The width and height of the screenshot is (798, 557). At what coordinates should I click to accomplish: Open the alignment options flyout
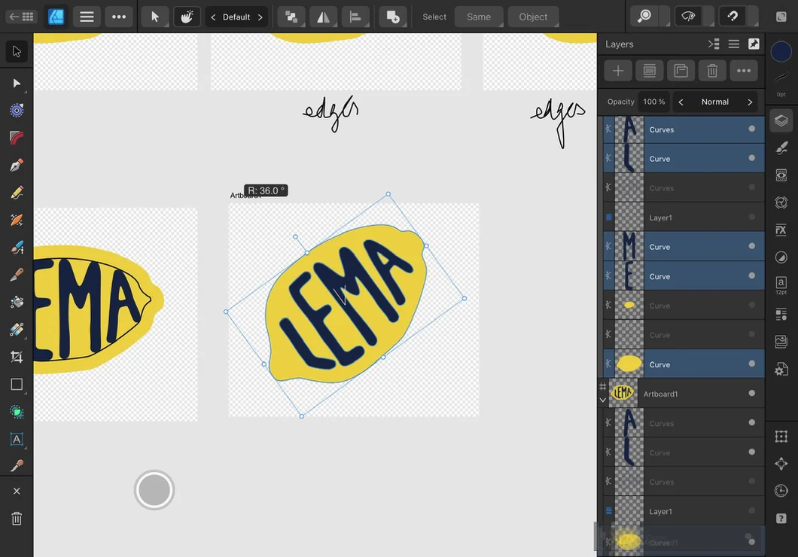point(355,17)
